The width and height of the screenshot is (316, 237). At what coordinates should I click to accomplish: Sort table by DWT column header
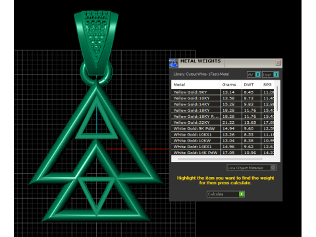click(x=251, y=84)
